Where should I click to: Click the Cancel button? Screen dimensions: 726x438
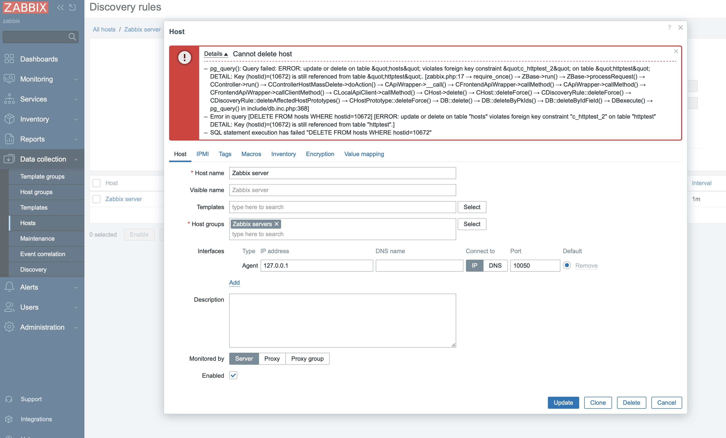[x=666, y=402]
